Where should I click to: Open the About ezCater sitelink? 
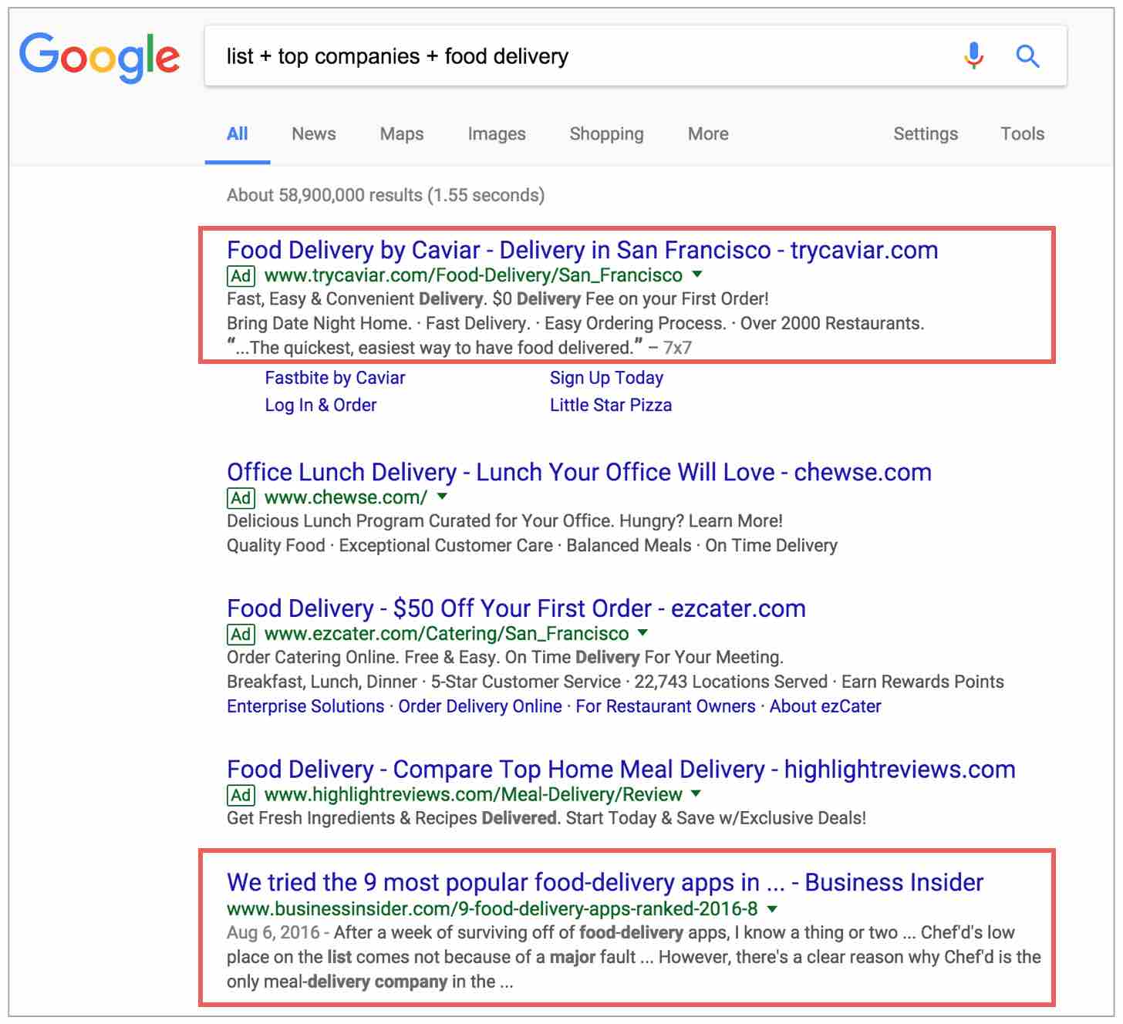825,706
